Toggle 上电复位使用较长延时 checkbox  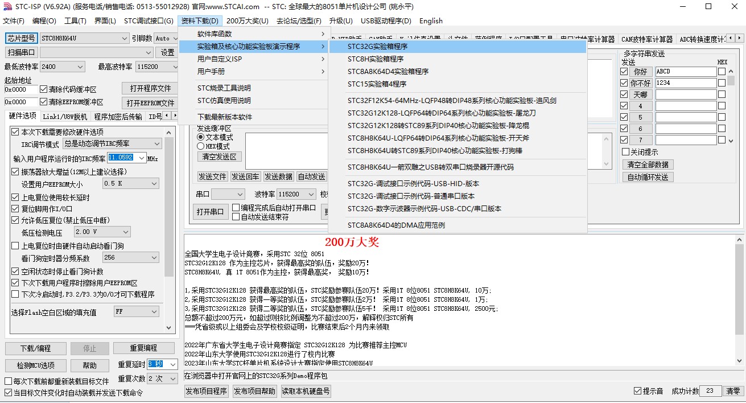tap(15, 198)
